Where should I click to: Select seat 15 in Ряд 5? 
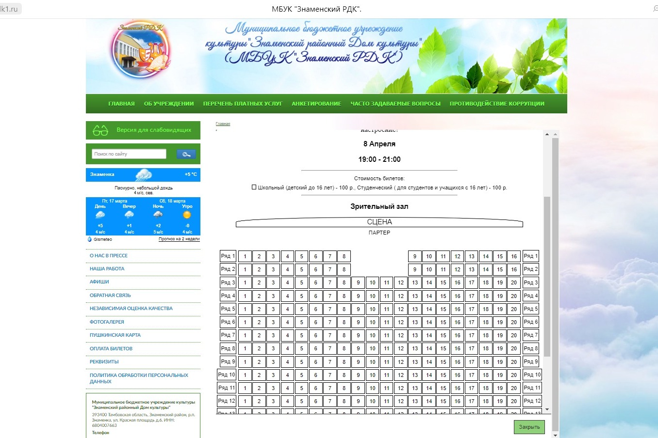(x=443, y=309)
